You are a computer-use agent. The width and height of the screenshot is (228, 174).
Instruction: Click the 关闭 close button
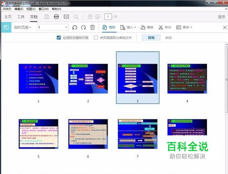coord(168,38)
